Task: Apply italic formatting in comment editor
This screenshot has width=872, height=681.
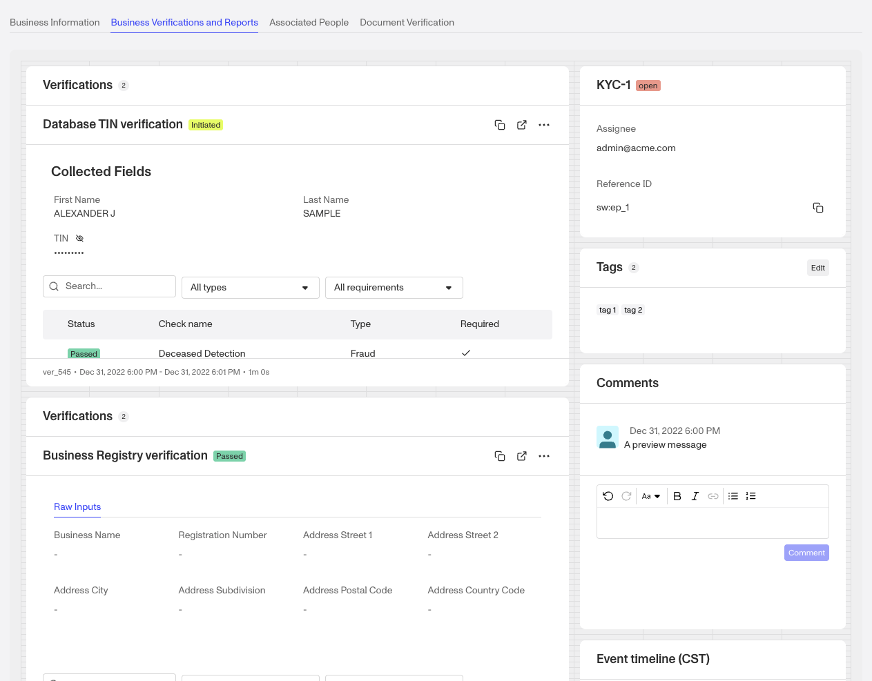Action: (x=695, y=495)
